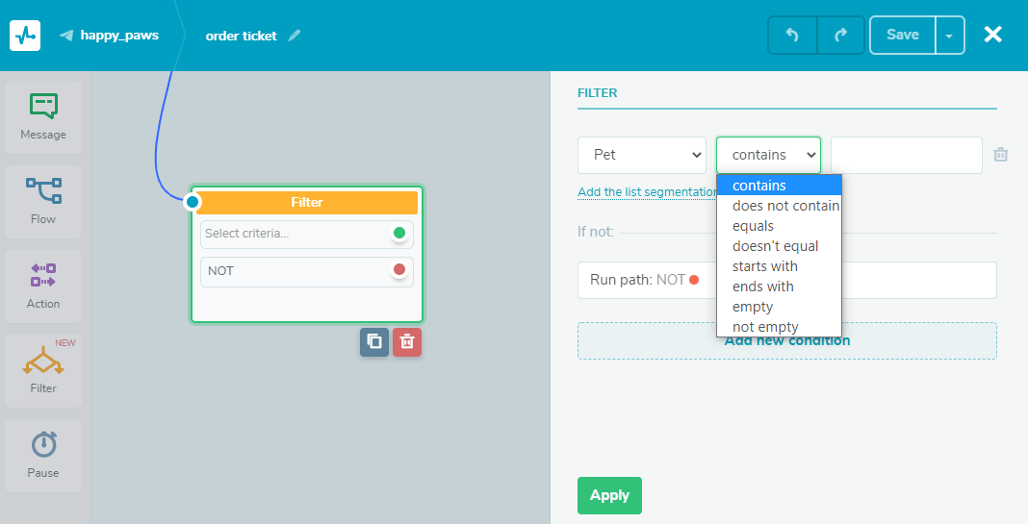The image size is (1028, 524).
Task: Add a Flow element from sidebar
Action: (x=43, y=201)
